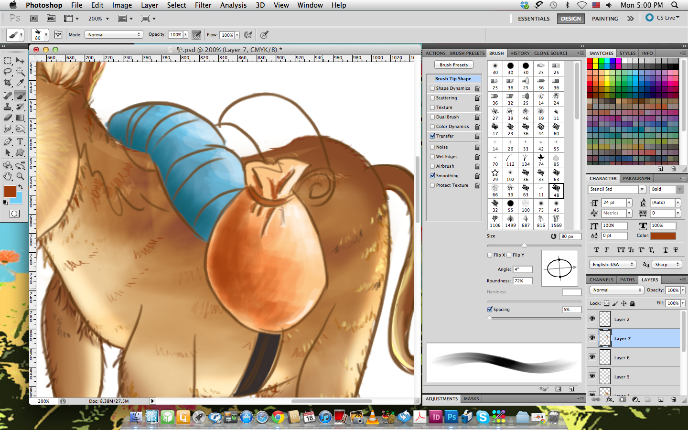Image resolution: width=688 pixels, height=430 pixels.
Task: Select the Crop tool
Action: (x=8, y=83)
